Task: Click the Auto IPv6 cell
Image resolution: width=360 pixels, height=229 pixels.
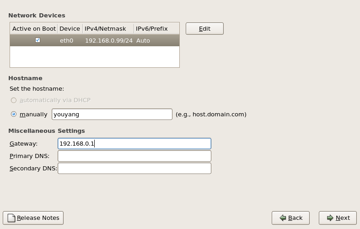Action: coord(143,40)
